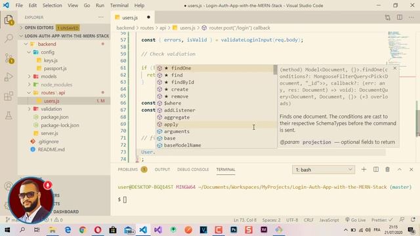Click the routes breadcrumb segment
This screenshot has height=236, width=420.
147,28
